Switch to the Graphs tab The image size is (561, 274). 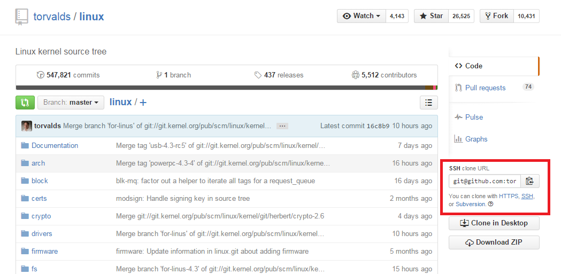tap(476, 139)
